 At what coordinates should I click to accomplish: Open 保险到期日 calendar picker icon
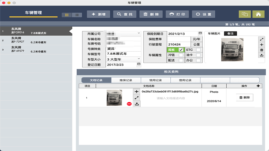[x=200, y=33]
